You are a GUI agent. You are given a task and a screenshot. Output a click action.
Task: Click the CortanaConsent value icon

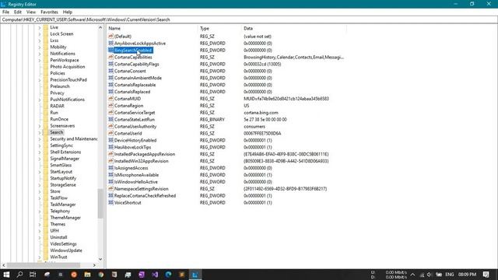[110, 71]
